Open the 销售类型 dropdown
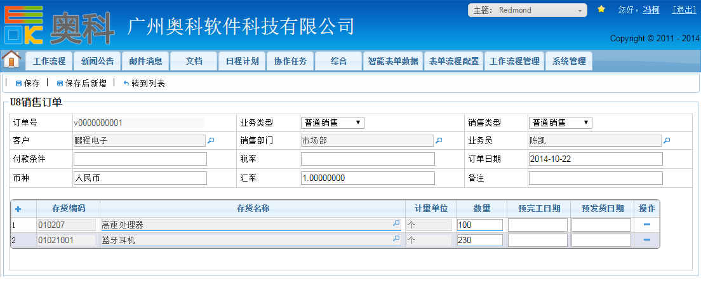This screenshot has height=285, width=701. pos(560,123)
